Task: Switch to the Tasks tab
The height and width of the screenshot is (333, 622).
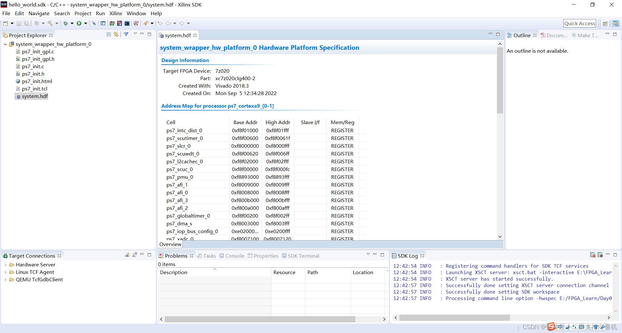Action: [x=207, y=256]
